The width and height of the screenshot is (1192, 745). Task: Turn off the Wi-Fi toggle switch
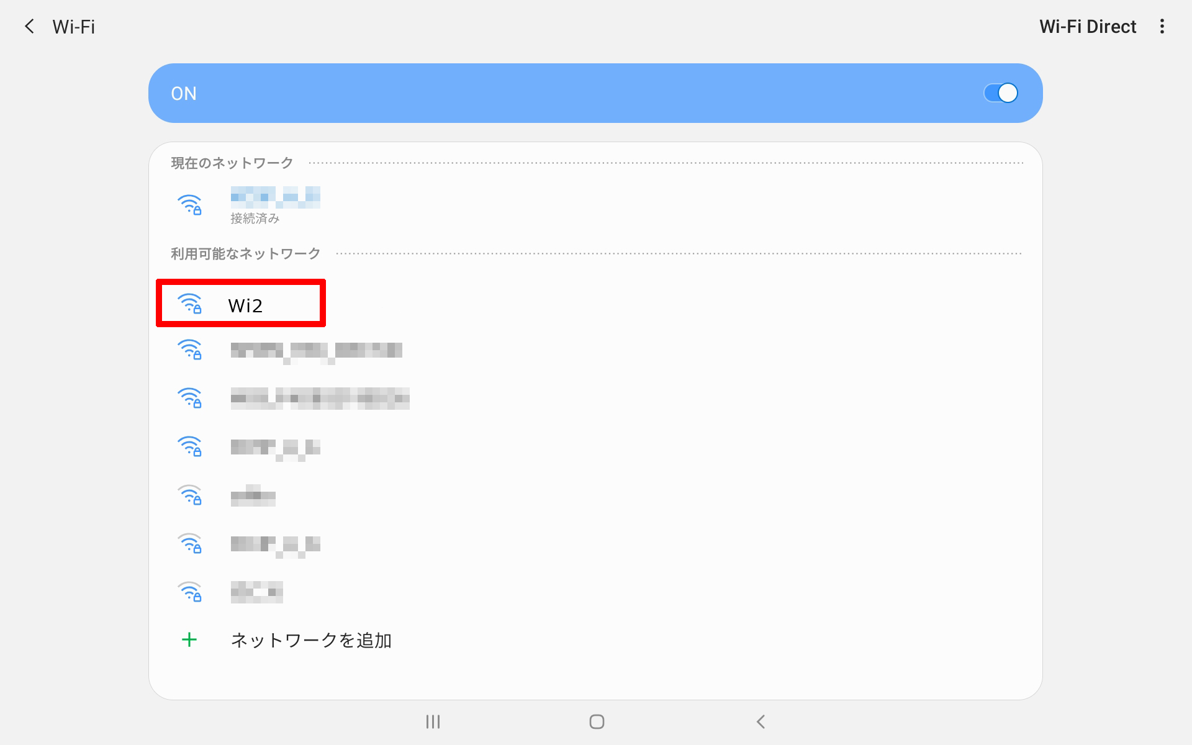click(x=1000, y=93)
